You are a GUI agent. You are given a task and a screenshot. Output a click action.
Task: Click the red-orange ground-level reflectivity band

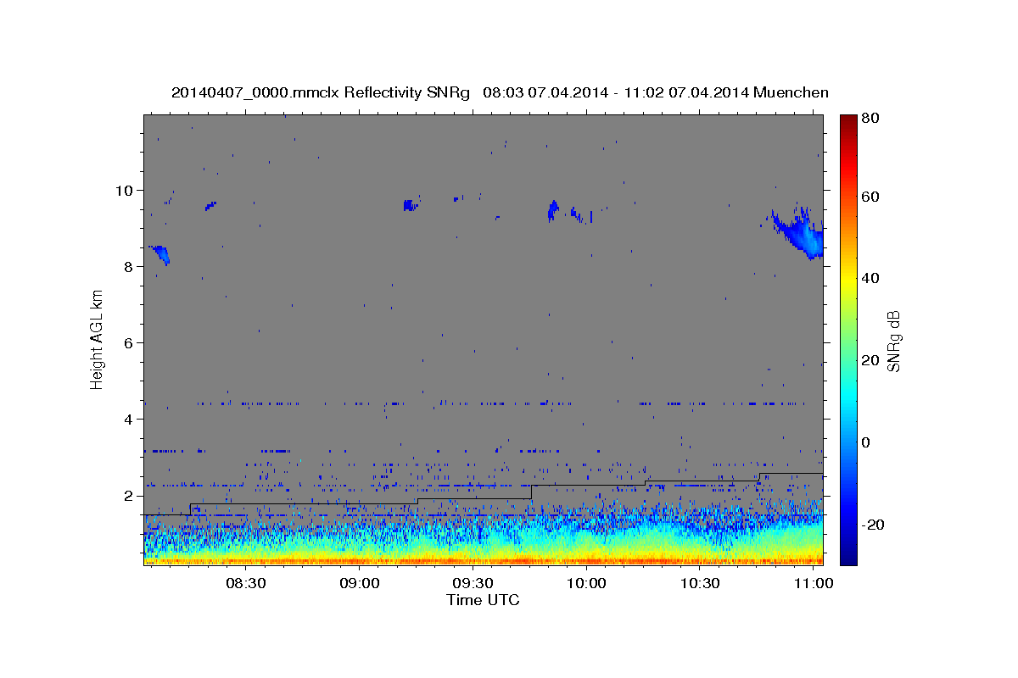click(484, 560)
